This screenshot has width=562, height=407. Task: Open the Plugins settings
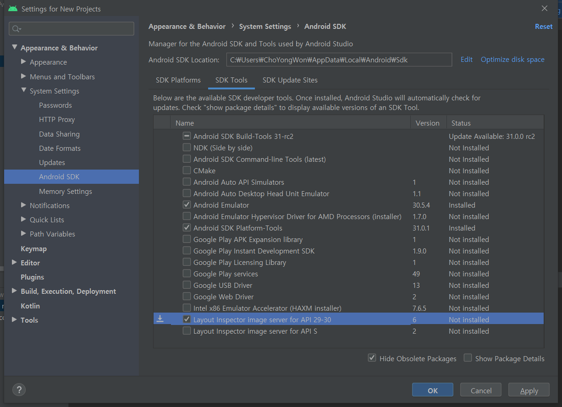[32, 277]
